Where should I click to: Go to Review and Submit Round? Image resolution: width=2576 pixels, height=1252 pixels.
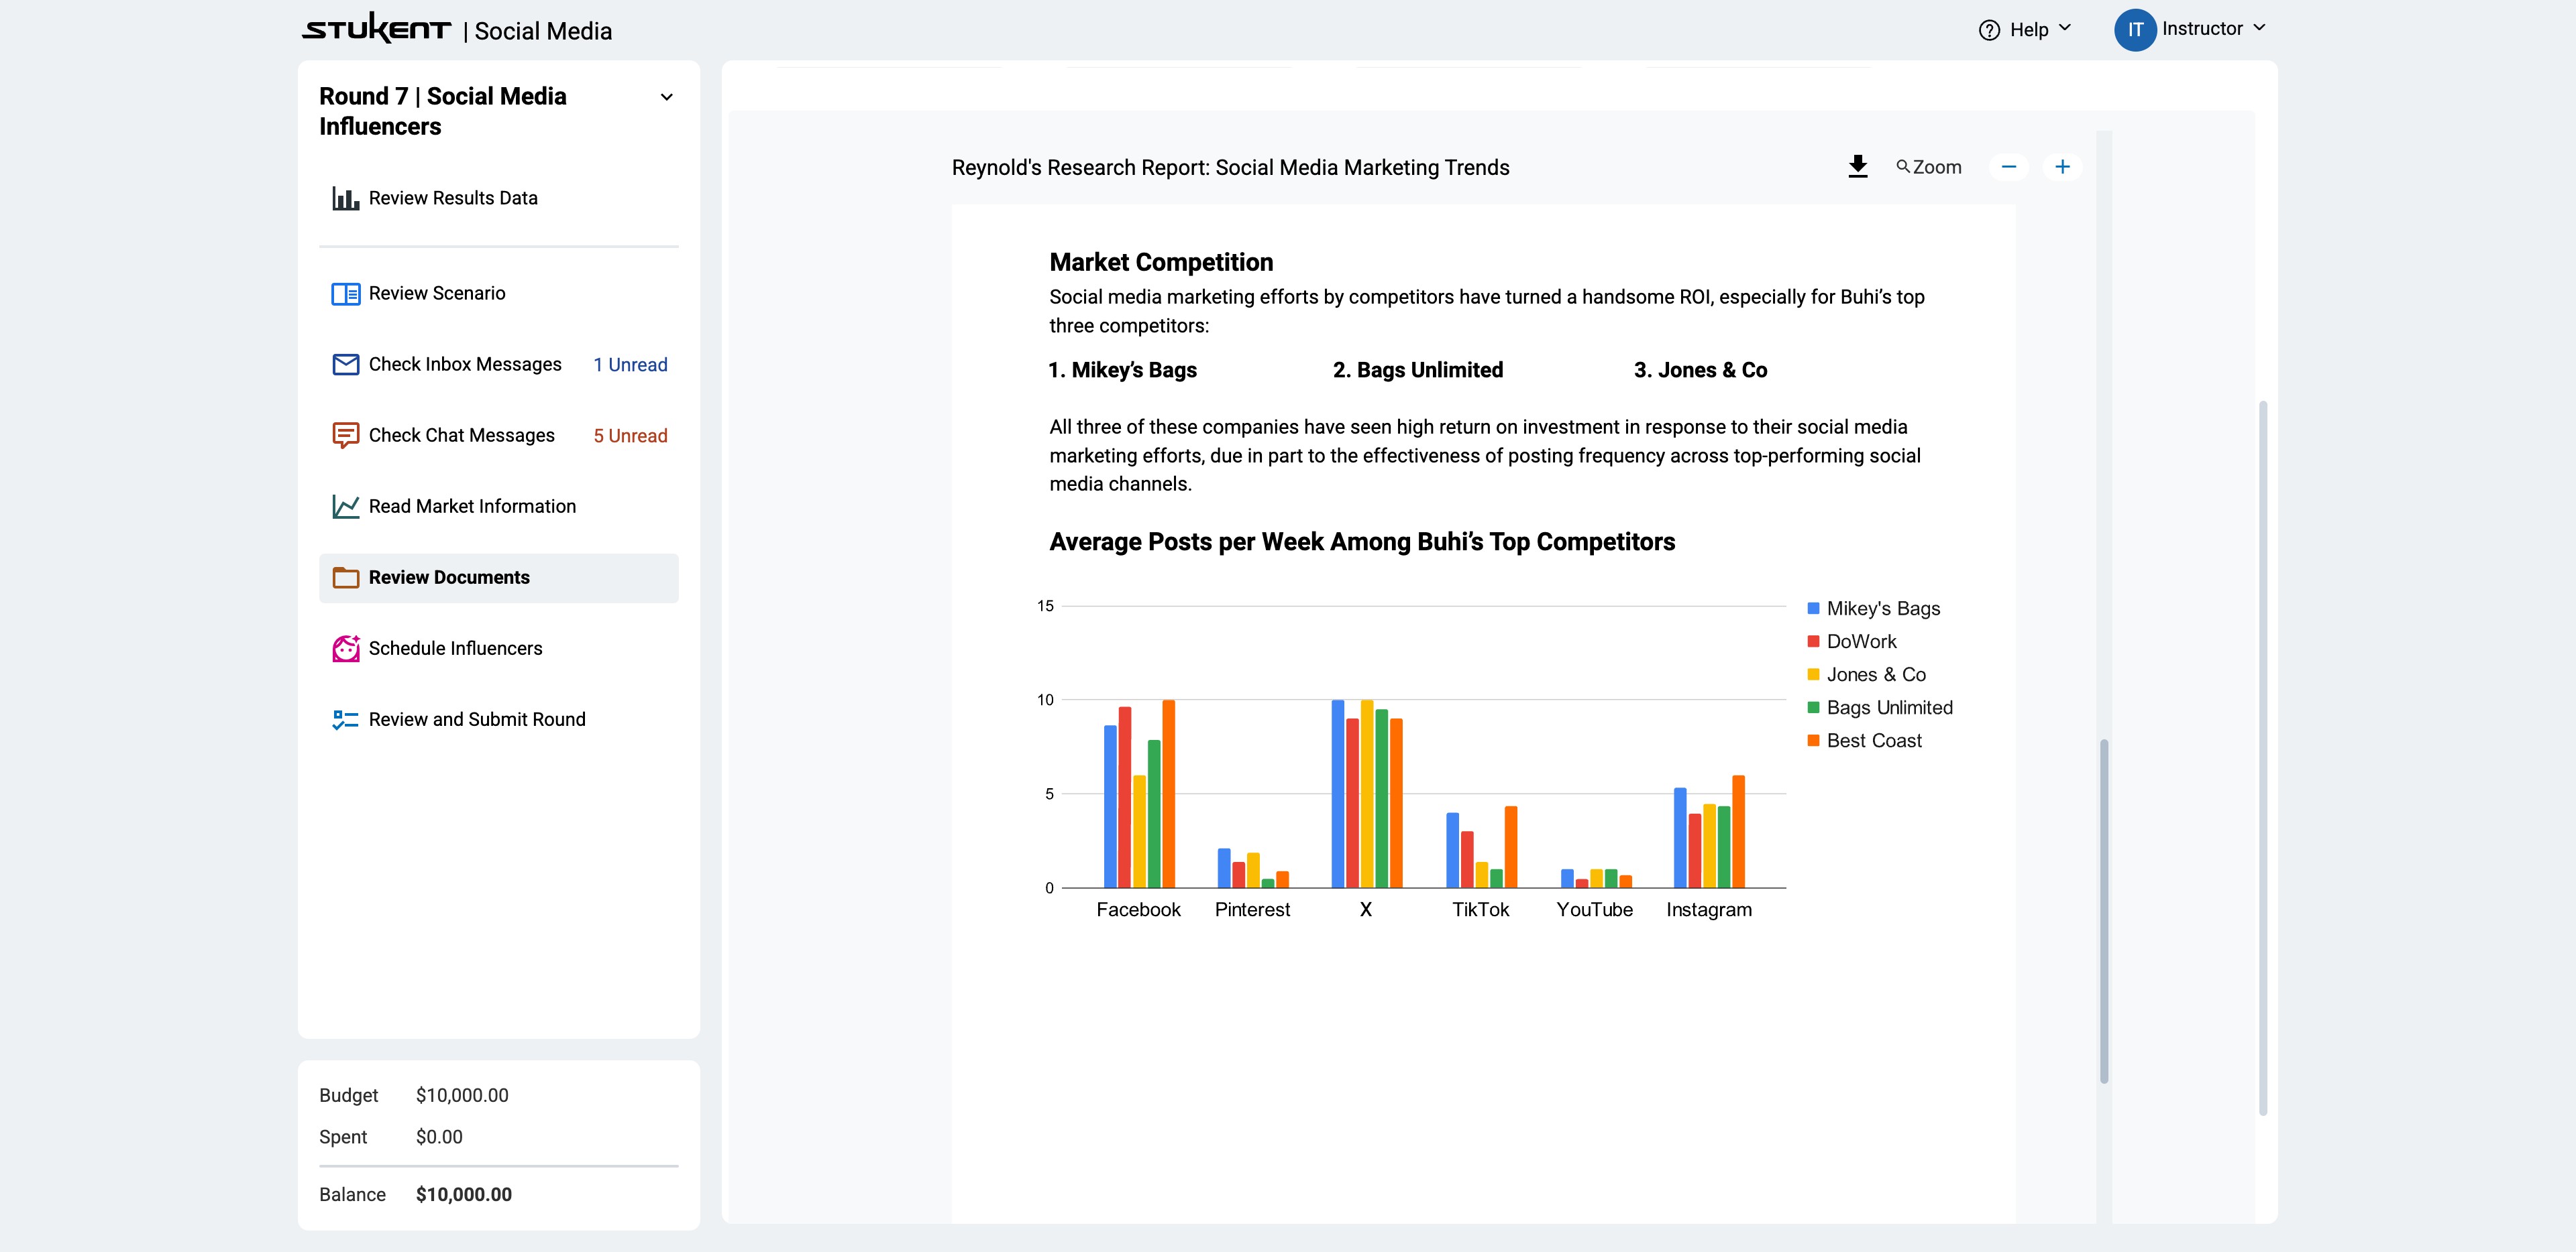[498, 719]
